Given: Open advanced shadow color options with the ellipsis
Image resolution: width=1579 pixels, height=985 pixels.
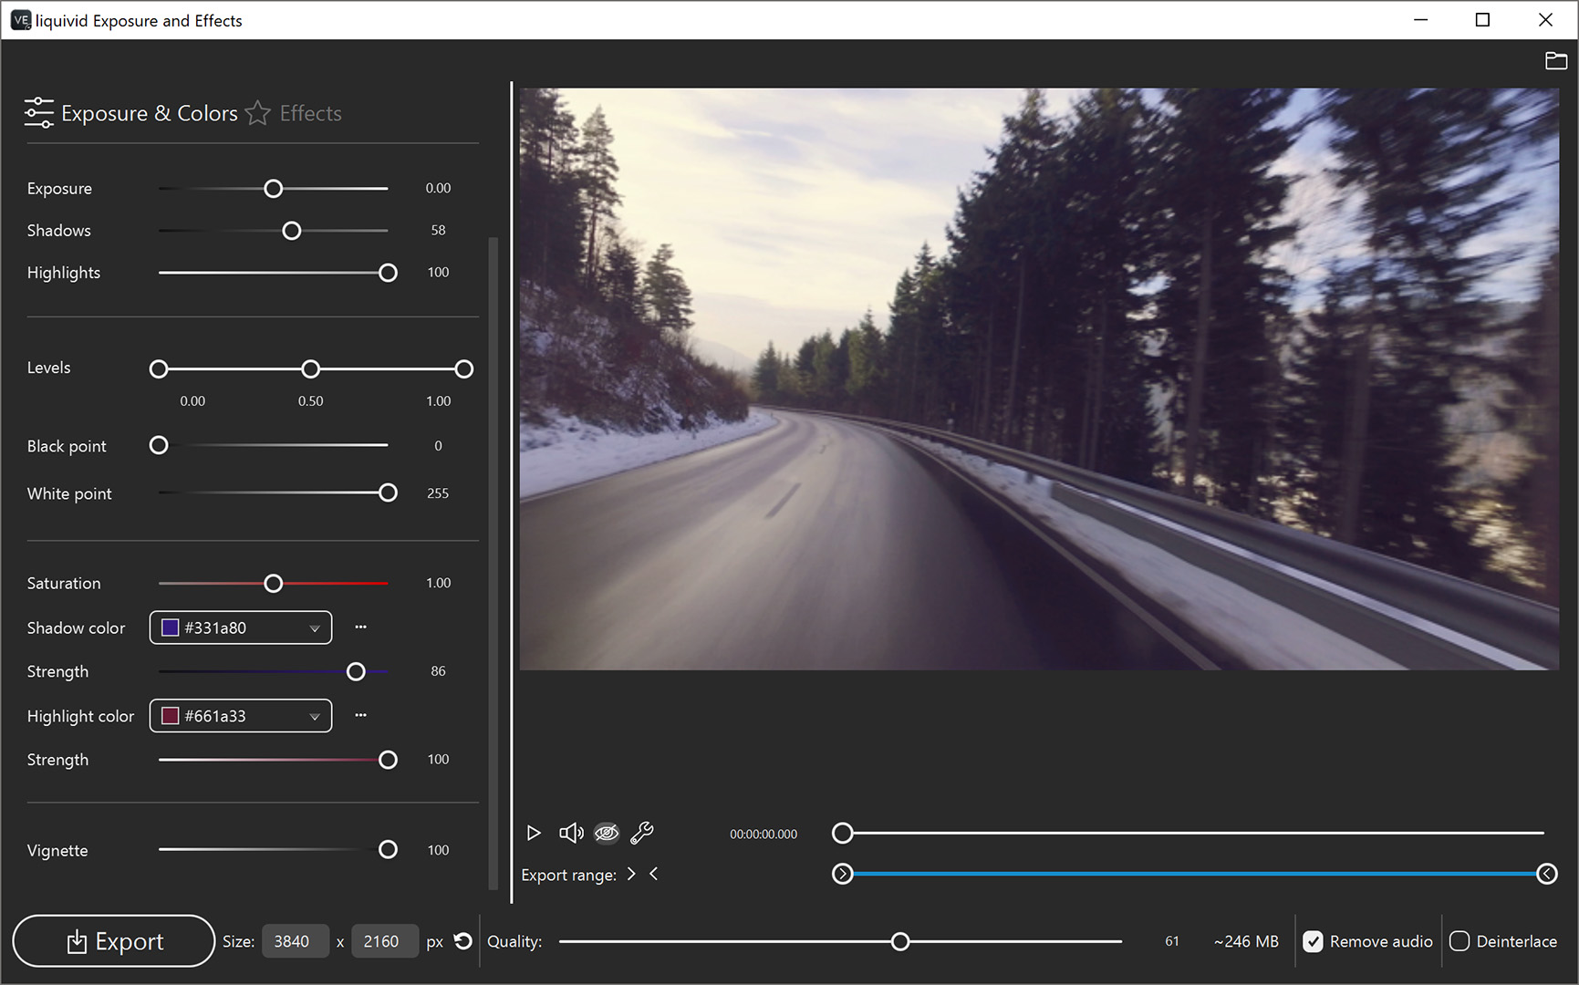Looking at the screenshot, I should coord(360,627).
